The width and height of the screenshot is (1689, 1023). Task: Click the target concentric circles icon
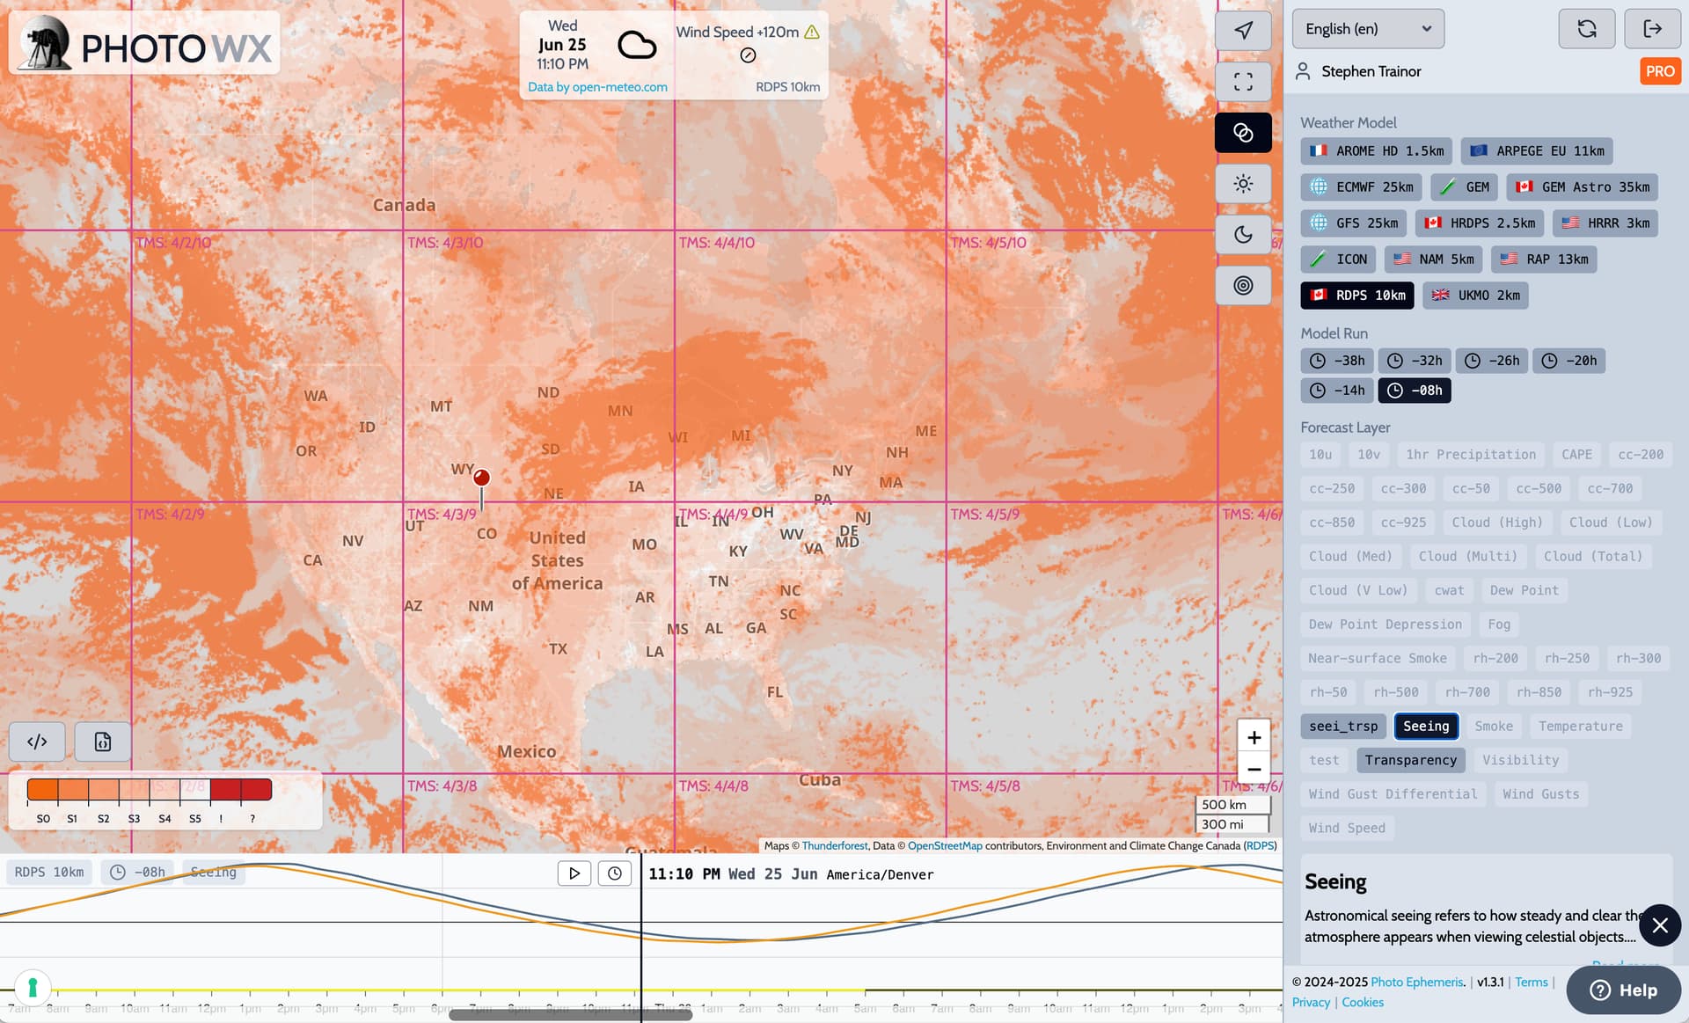tap(1242, 286)
